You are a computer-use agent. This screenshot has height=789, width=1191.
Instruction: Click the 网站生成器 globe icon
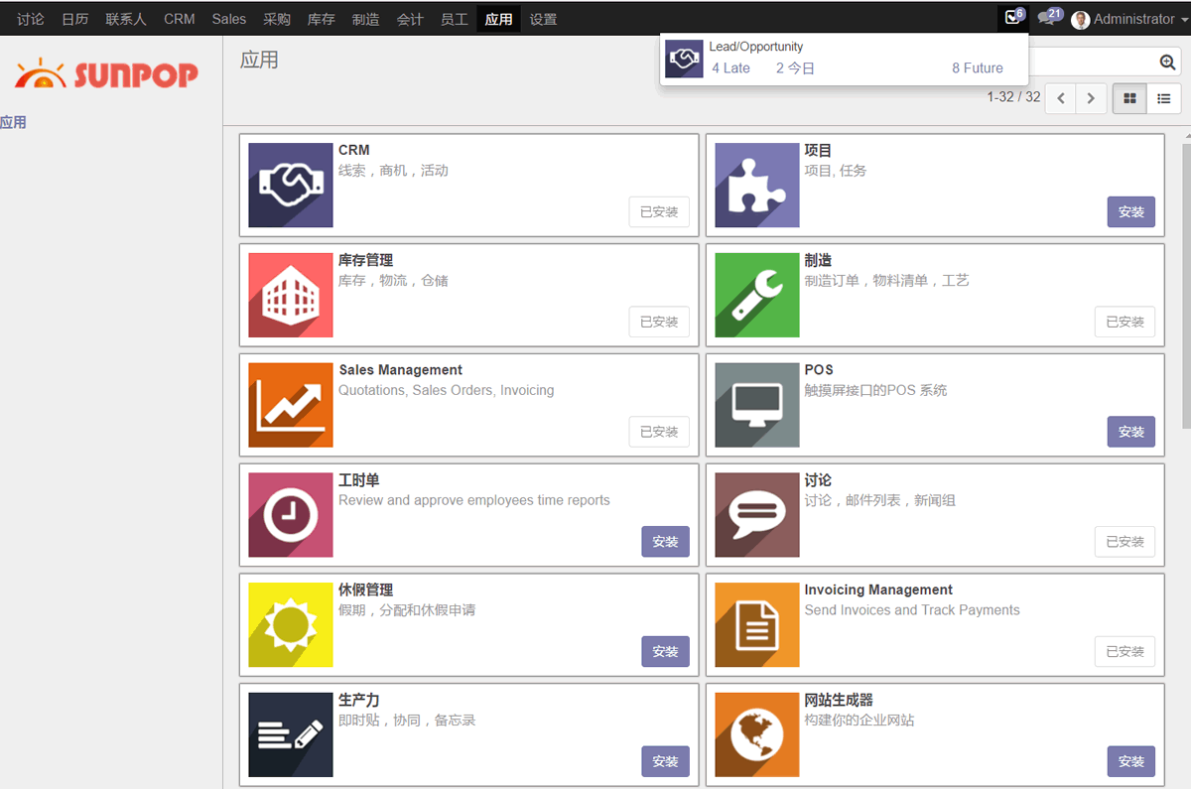tap(757, 734)
